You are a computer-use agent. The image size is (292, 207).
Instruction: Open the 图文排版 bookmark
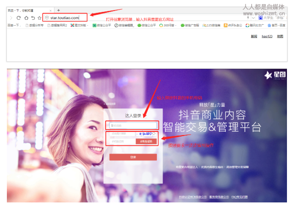[x=79, y=25]
